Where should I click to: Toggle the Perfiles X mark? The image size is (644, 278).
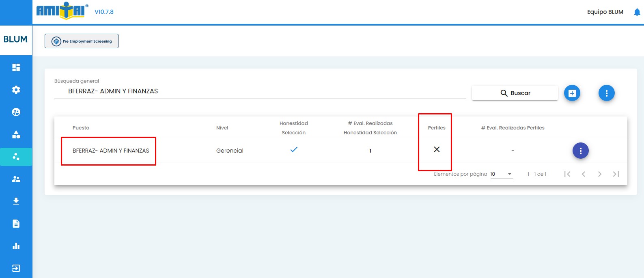pos(437,150)
